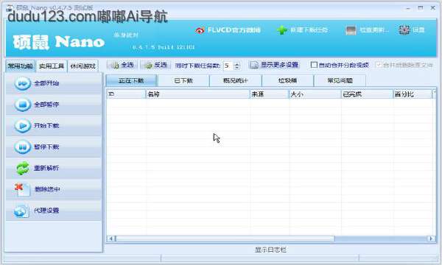The image size is (442, 265).
Task: Switch to the 实用工具 tab
Action: (x=52, y=66)
